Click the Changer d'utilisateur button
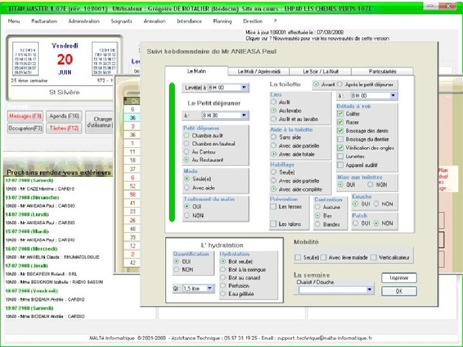The image size is (463, 347). pyautogui.click(x=100, y=122)
